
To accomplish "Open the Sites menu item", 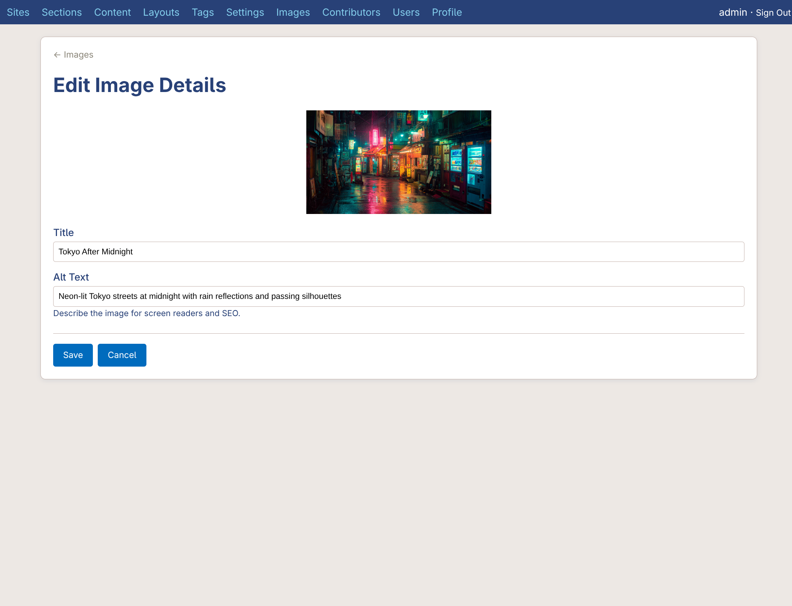I will tap(18, 12).
